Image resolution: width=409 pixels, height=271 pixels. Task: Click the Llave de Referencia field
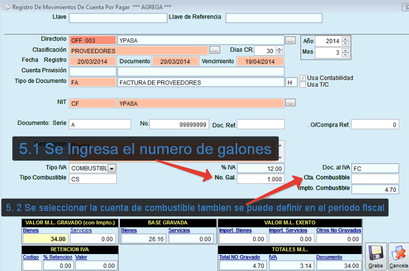pyautogui.click(x=273, y=18)
